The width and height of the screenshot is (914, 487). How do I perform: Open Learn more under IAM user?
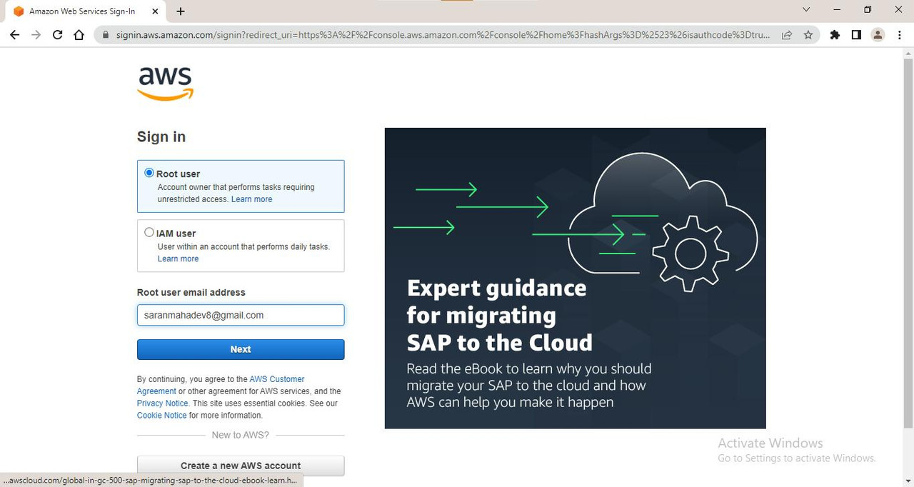point(178,258)
